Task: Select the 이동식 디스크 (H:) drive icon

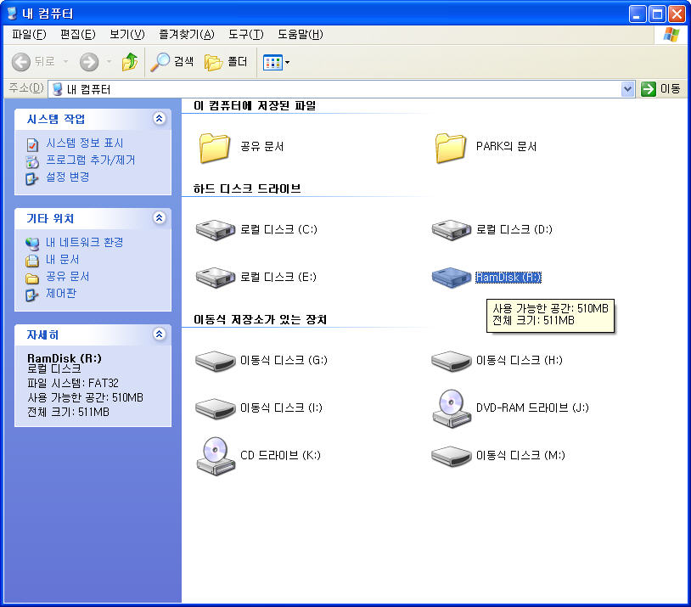Action: coord(452,361)
